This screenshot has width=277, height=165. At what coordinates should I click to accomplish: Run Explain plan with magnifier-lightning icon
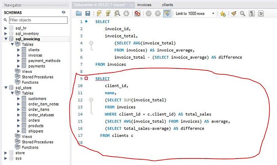(117, 13)
